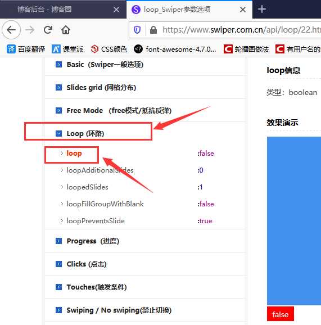This screenshot has width=321, height=325.
Task: Open the Touches(触发条件) category label
Action: tap(97, 287)
